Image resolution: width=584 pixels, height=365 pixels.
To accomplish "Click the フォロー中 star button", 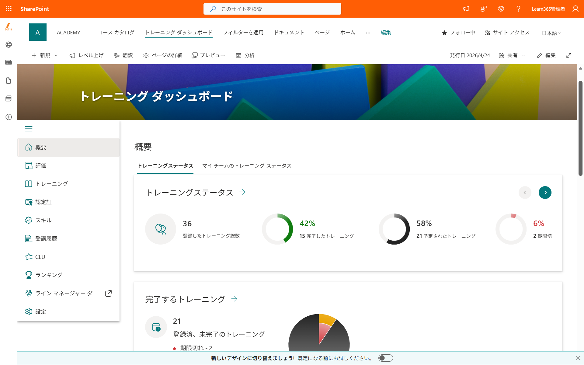I will pos(458,33).
